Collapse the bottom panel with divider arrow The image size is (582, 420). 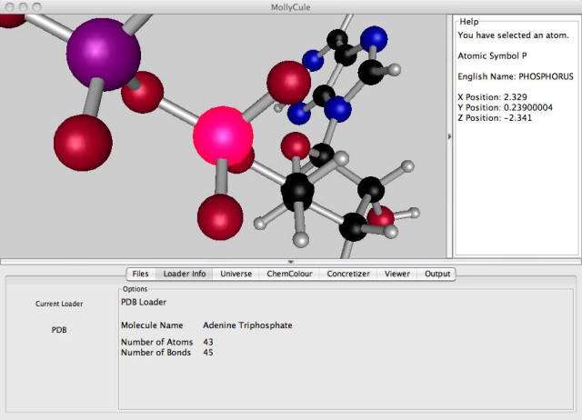pos(290,262)
